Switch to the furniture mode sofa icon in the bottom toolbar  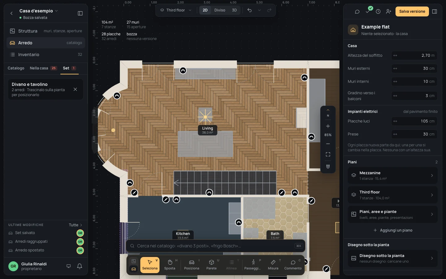pyautogui.click(x=134, y=269)
